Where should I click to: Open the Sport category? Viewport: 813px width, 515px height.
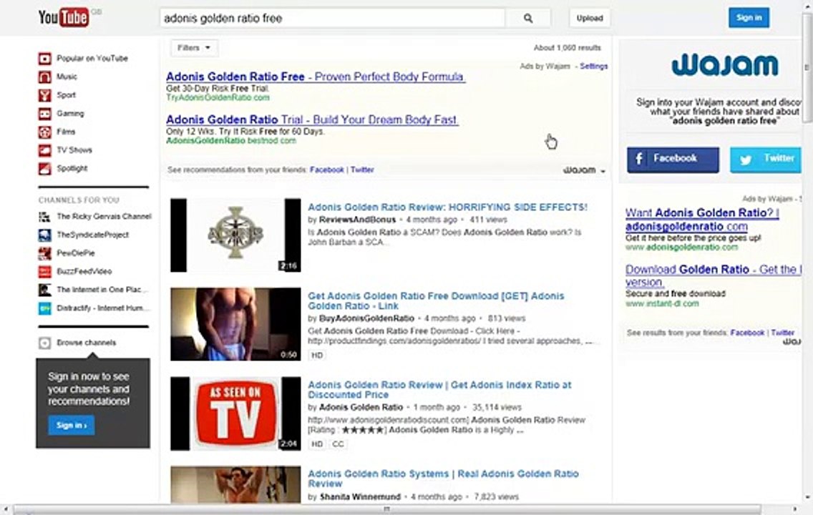coord(67,95)
